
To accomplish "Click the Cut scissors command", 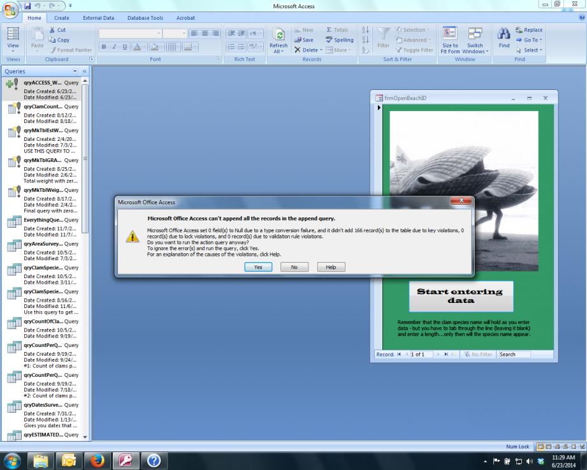I will tap(57, 30).
